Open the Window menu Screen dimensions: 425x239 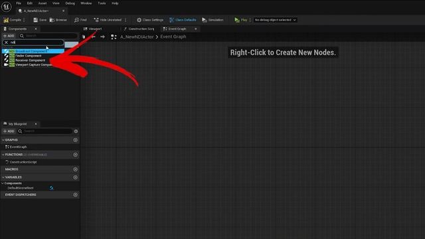point(86,3)
